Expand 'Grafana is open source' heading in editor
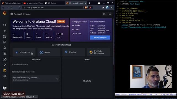Screen dimensions: 177x99 point(134,11)
